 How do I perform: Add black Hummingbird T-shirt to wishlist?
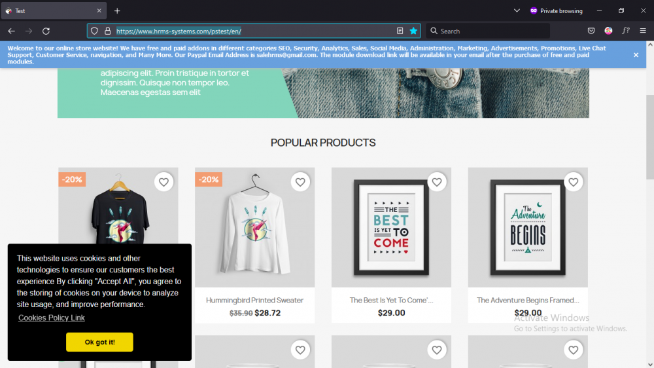coord(163,182)
